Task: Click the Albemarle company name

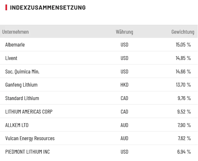Action: (x=15, y=45)
